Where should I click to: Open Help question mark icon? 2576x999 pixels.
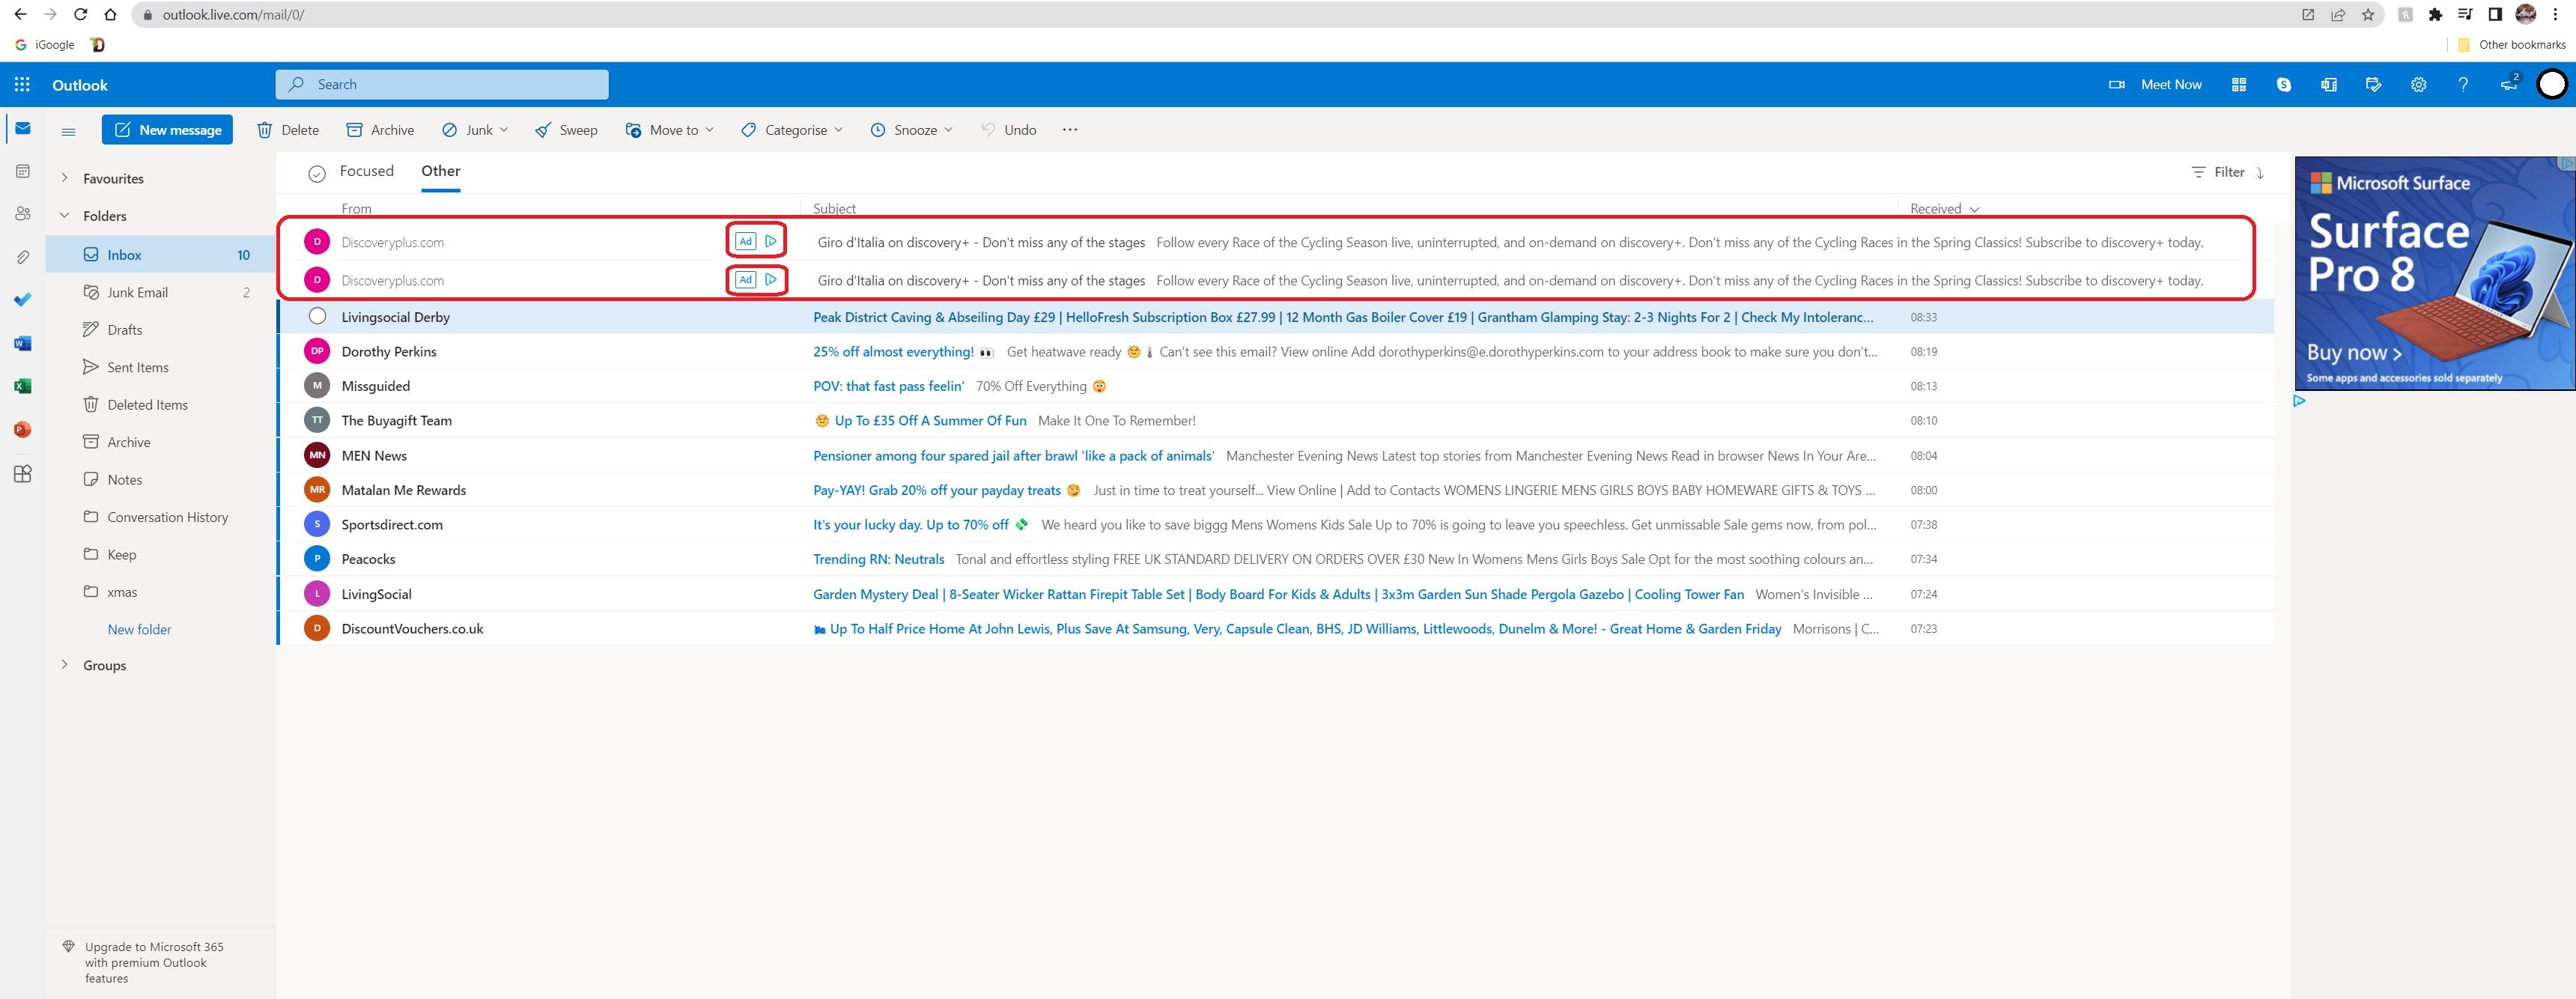pyautogui.click(x=2463, y=85)
